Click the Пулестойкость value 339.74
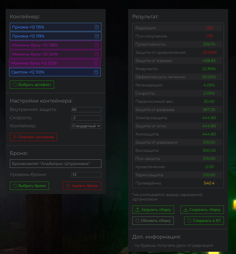This screenshot has height=254, width=236. (x=209, y=44)
